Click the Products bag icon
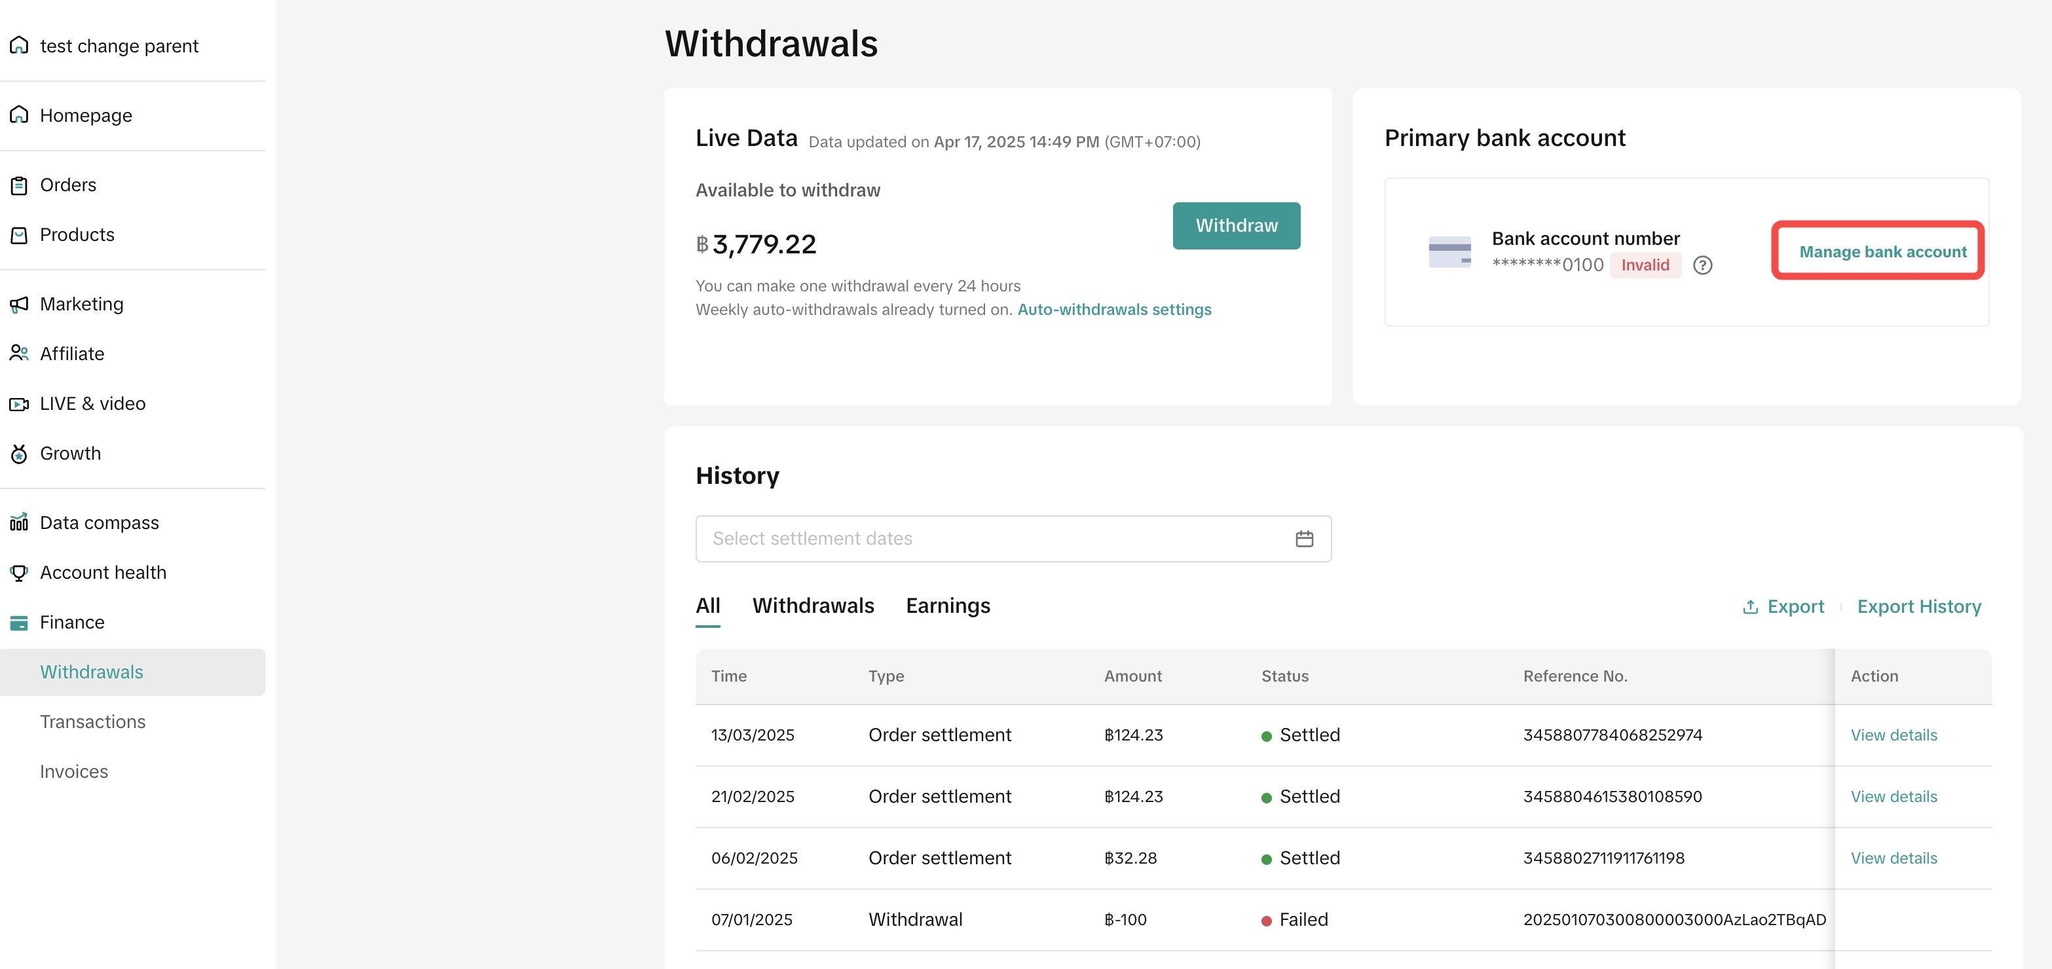2052x969 pixels. coord(19,236)
